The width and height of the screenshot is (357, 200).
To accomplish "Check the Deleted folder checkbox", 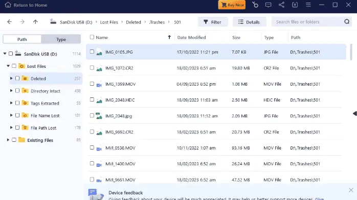I will pos(17,79).
